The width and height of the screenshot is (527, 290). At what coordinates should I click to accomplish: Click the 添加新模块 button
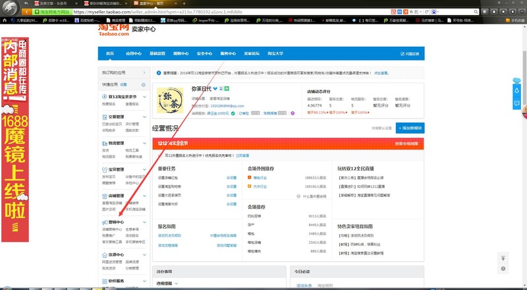pos(410,128)
